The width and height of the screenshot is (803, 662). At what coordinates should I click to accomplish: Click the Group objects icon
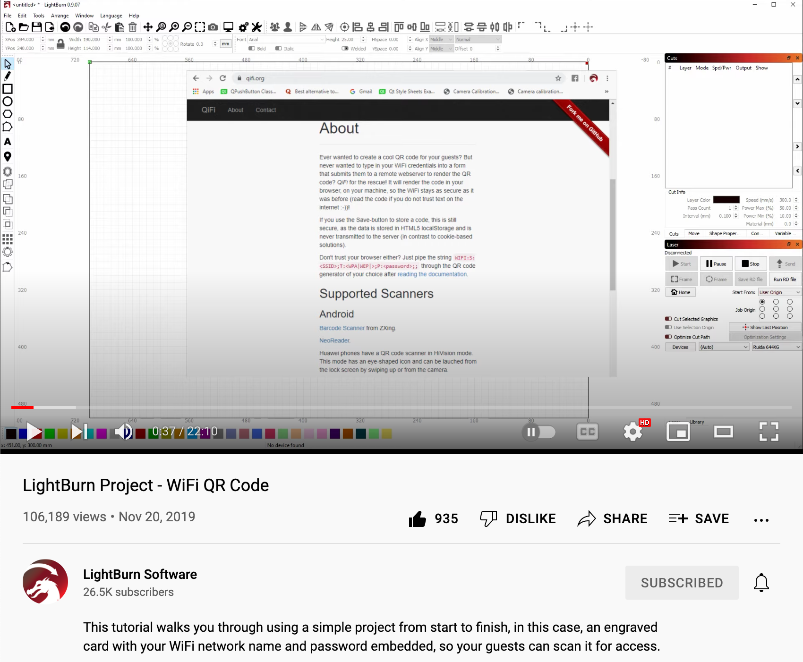(274, 27)
